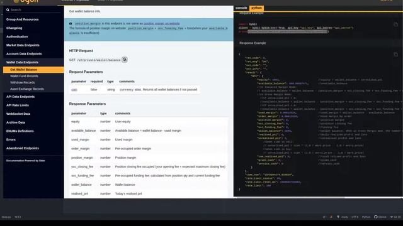
Task: Click the HTTP Request heading
Action: [81, 51]
